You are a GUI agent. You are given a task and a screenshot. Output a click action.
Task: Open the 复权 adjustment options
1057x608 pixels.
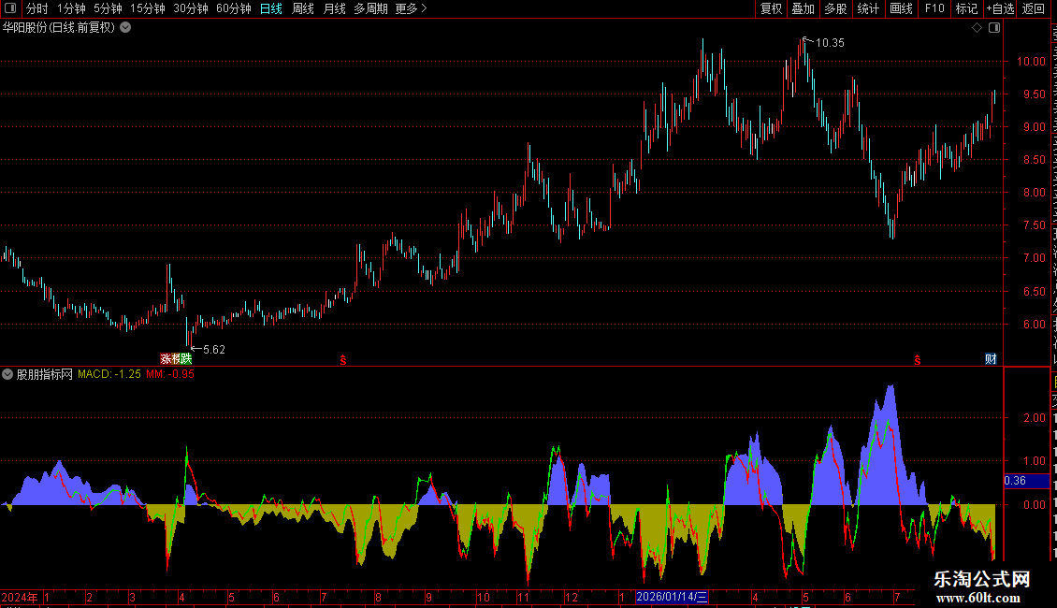(771, 8)
